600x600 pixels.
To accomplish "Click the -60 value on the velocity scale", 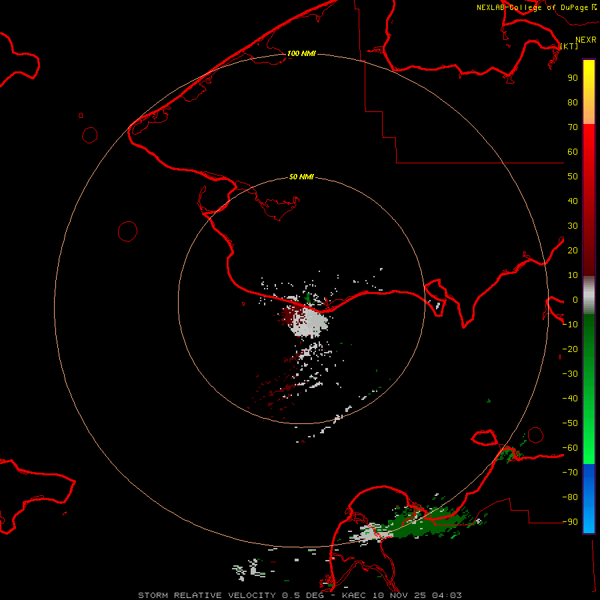I will click(x=570, y=448).
